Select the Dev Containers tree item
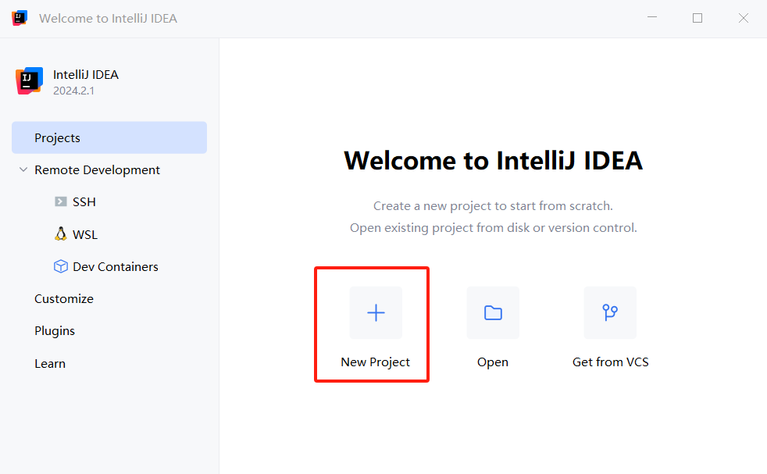Image resolution: width=767 pixels, height=474 pixels. (116, 267)
